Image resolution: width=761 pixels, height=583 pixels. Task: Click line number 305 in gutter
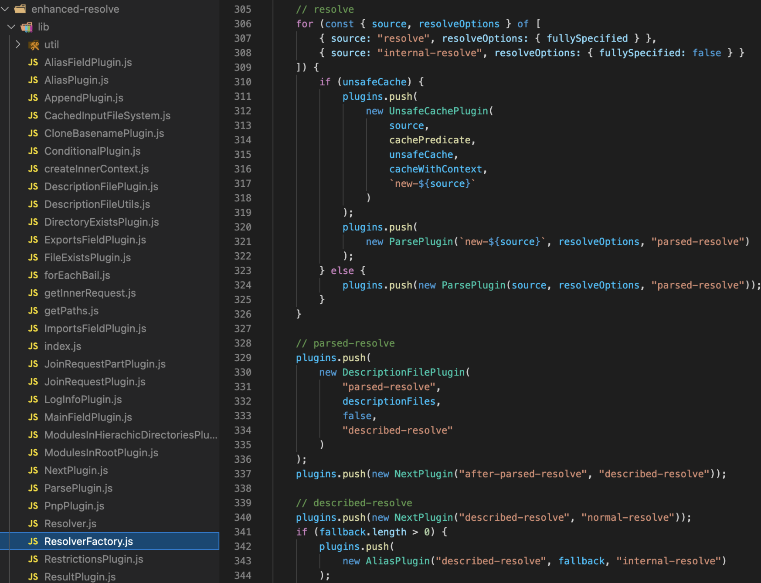point(243,9)
